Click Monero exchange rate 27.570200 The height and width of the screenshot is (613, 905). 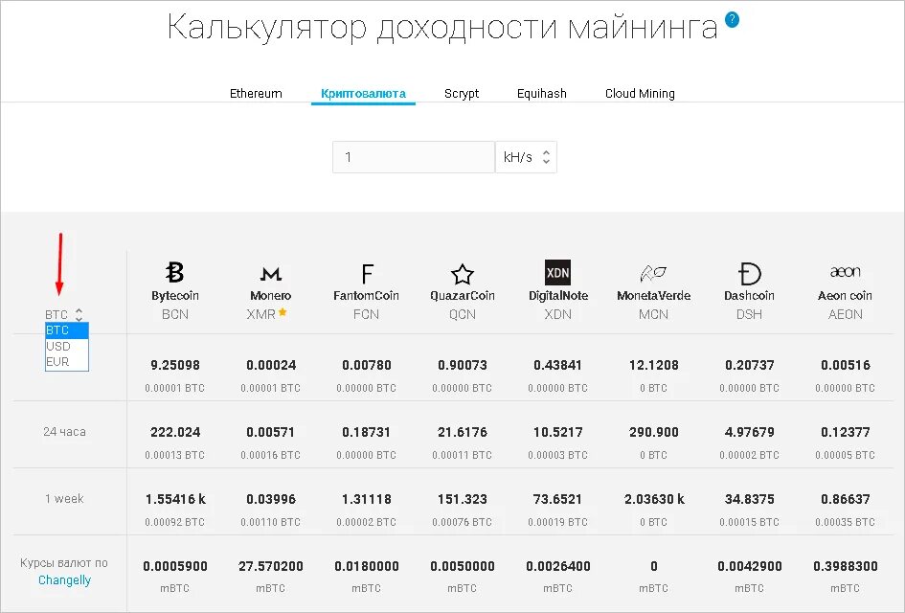271,566
